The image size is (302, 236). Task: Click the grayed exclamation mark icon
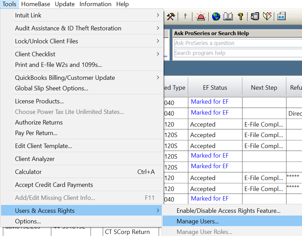(x=185, y=16)
